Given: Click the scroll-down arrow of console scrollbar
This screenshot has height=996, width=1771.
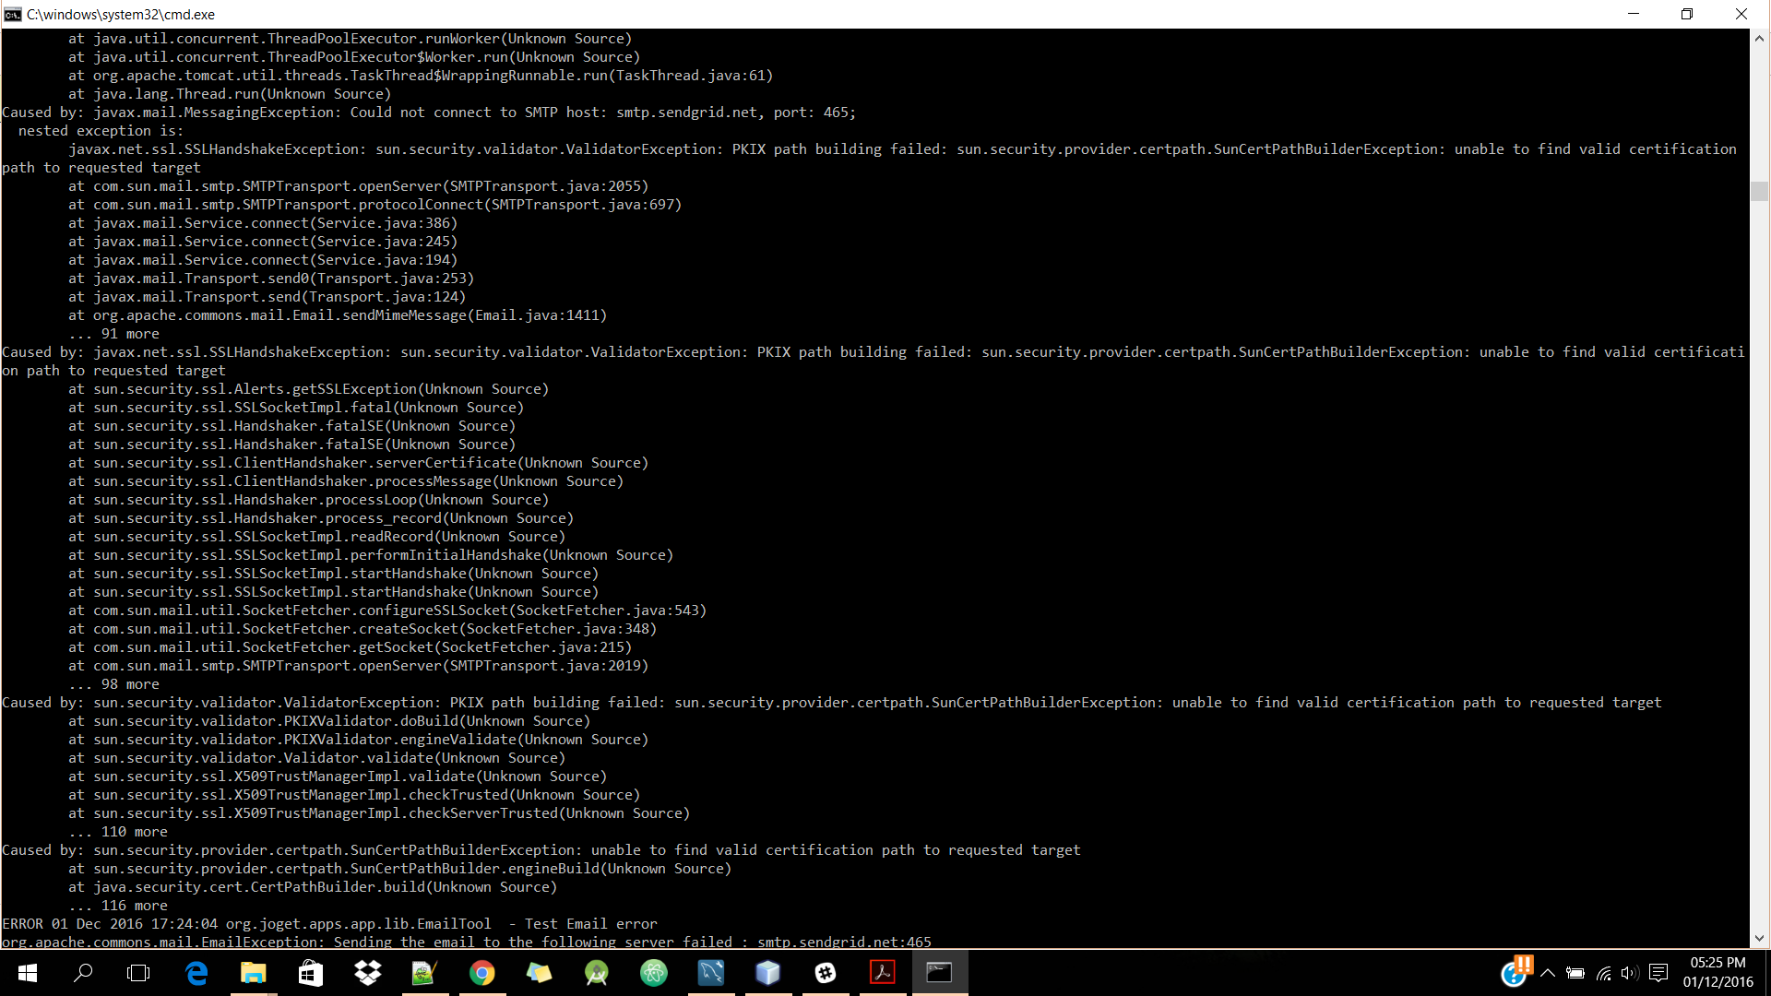Looking at the screenshot, I should [x=1759, y=938].
